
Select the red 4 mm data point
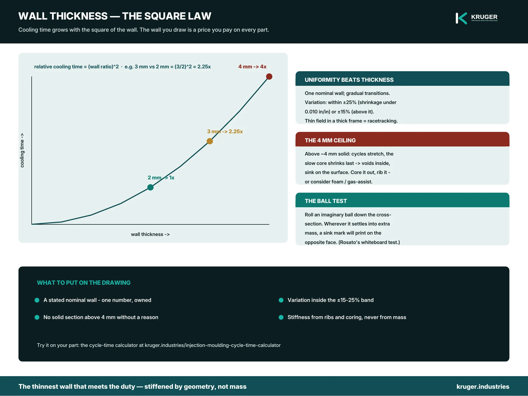(x=269, y=77)
